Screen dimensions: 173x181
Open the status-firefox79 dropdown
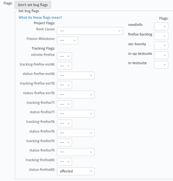(x=76, y=152)
